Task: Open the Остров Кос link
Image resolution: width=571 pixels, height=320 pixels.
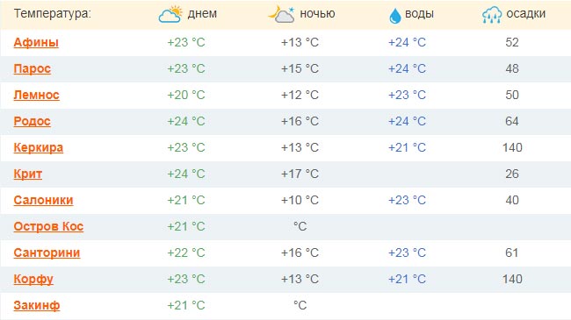Action: (48, 226)
